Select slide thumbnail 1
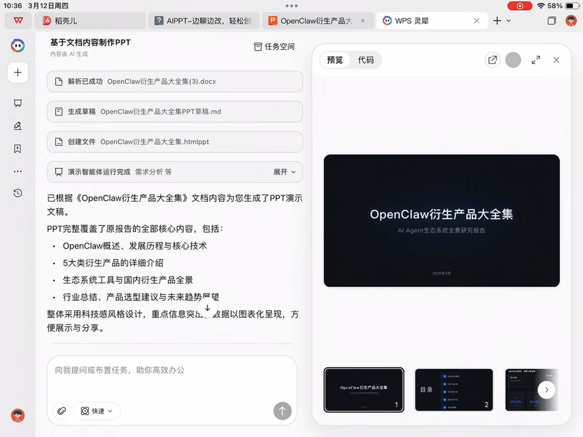This screenshot has height=437, width=583. coord(364,390)
